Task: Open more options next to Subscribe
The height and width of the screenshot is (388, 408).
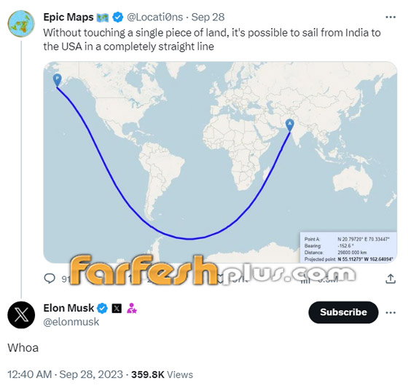Action: coord(391,312)
